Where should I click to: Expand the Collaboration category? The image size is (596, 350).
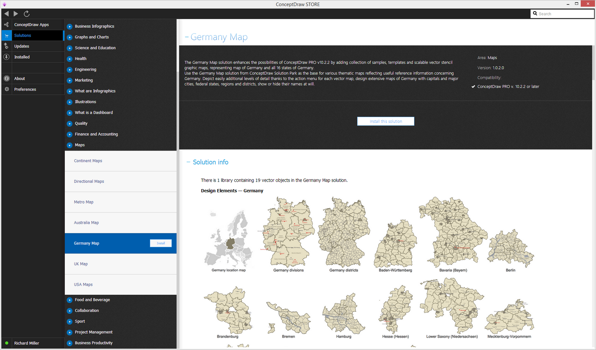coord(70,311)
